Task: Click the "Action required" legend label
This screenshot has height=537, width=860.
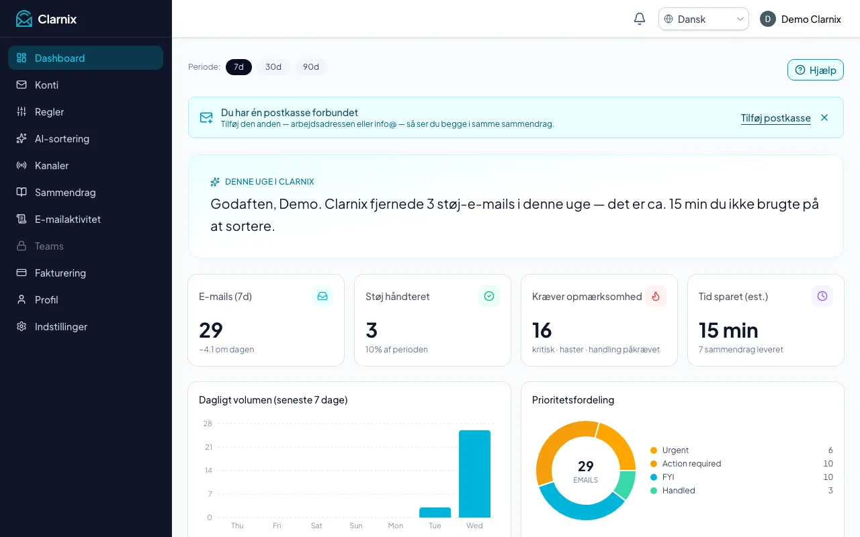Action: [x=691, y=464]
